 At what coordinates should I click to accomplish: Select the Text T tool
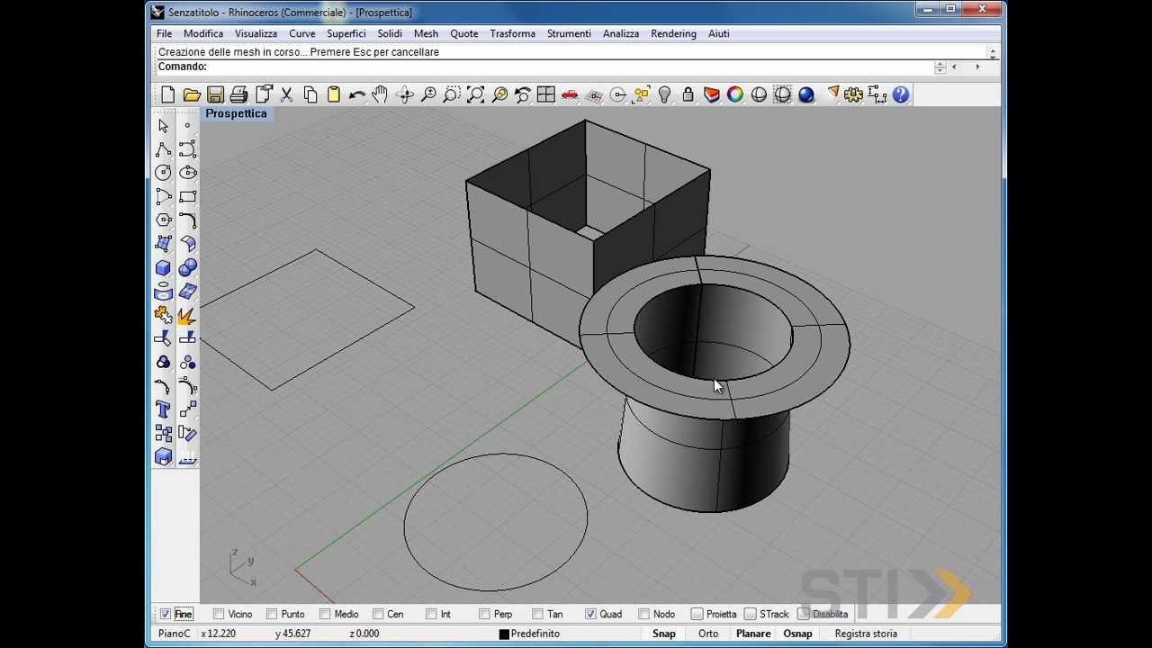click(x=163, y=410)
